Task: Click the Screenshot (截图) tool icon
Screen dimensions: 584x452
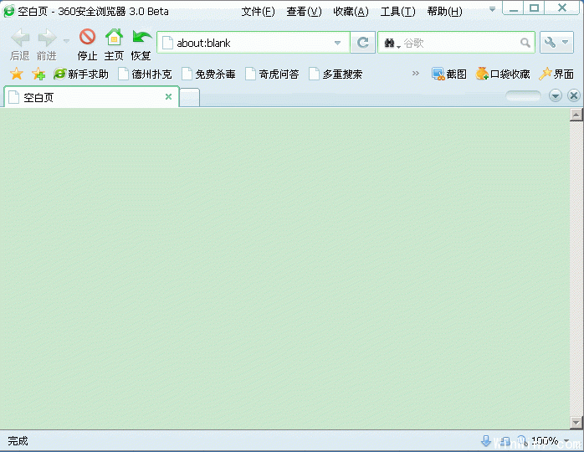Action: [438, 74]
